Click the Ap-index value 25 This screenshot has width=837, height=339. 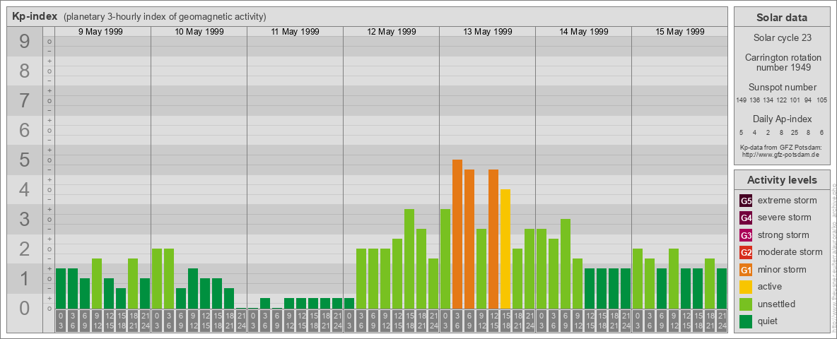795,132
